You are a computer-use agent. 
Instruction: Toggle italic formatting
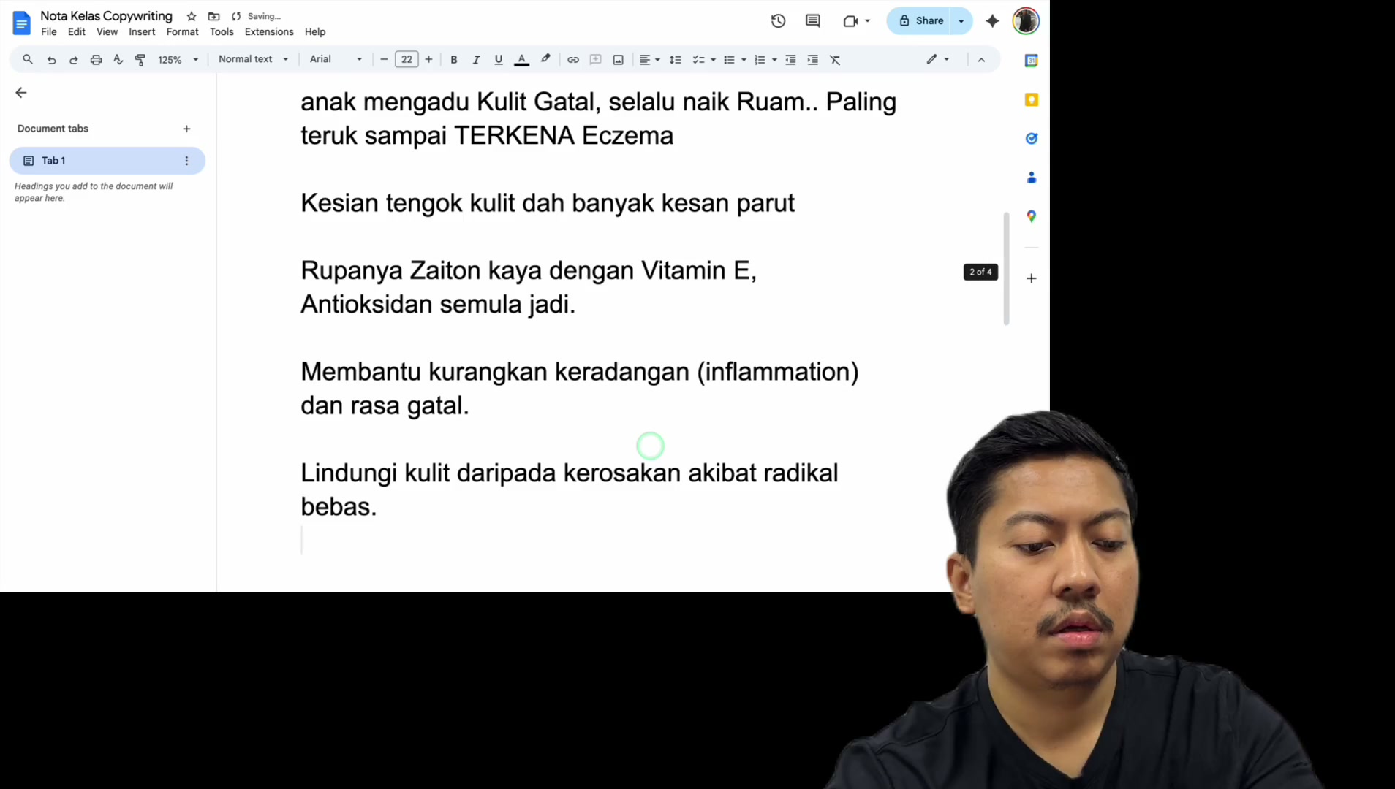coord(476,60)
